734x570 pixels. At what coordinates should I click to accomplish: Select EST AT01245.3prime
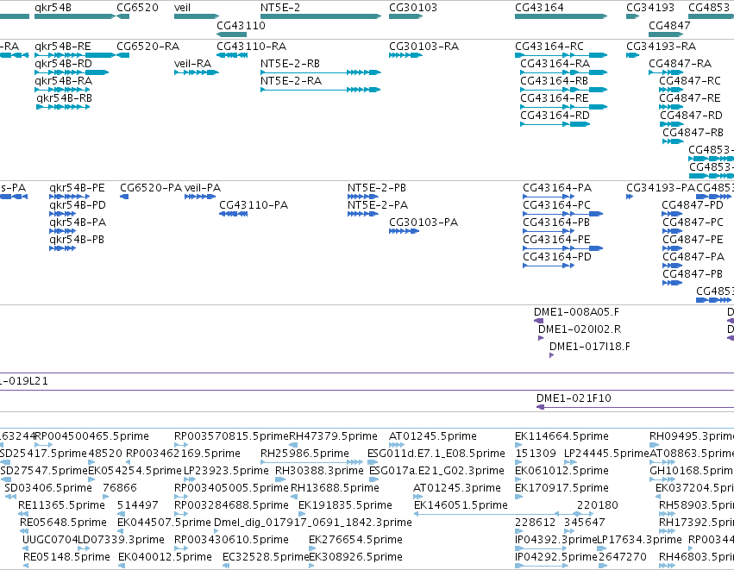pos(457,488)
